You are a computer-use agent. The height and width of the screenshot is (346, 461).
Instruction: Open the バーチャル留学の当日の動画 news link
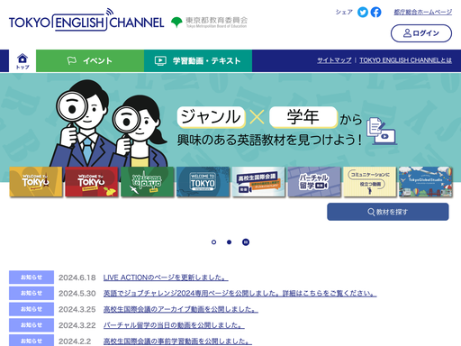174,325
